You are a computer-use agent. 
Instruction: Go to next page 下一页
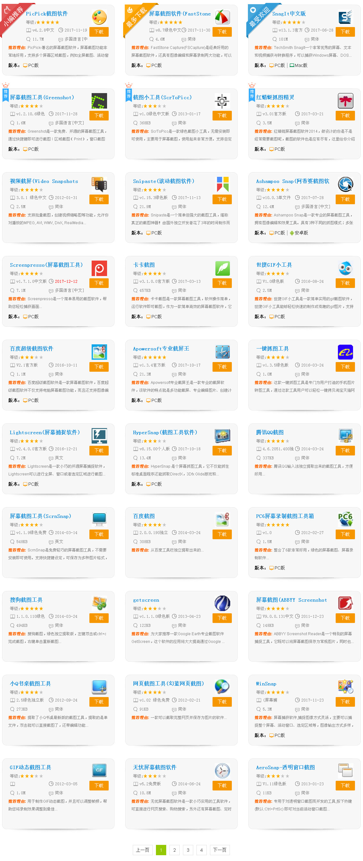coord(220,850)
